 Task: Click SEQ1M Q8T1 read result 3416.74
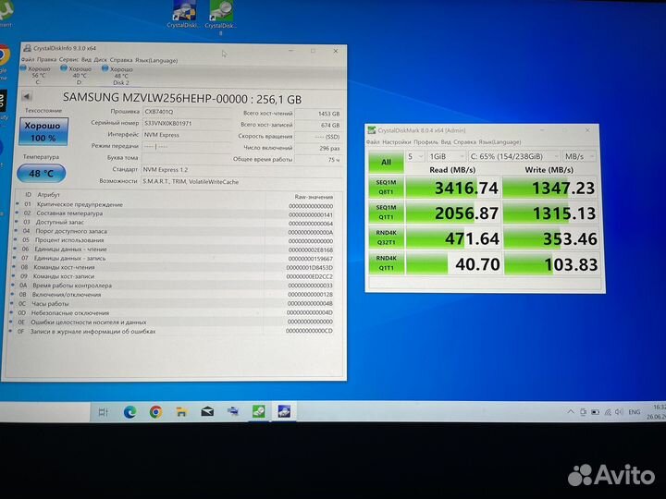pos(453,188)
